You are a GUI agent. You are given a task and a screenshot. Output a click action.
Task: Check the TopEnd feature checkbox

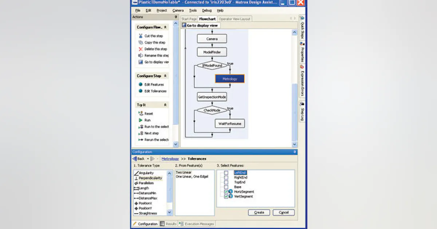226,182
